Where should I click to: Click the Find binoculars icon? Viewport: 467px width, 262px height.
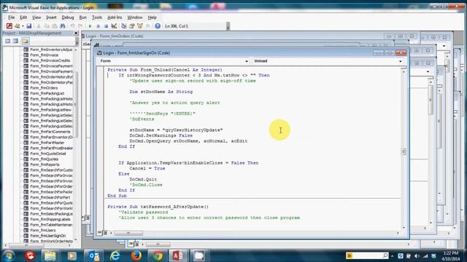[63, 26]
